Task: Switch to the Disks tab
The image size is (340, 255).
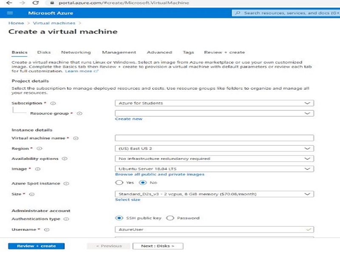Action: point(44,52)
